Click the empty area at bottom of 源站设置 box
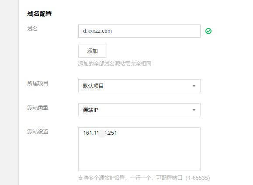253x185 pixels. (139, 160)
